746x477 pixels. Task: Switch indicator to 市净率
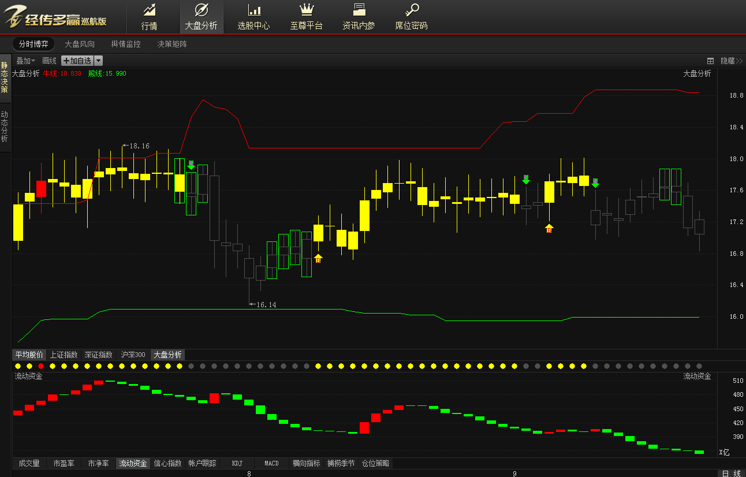(x=98, y=463)
